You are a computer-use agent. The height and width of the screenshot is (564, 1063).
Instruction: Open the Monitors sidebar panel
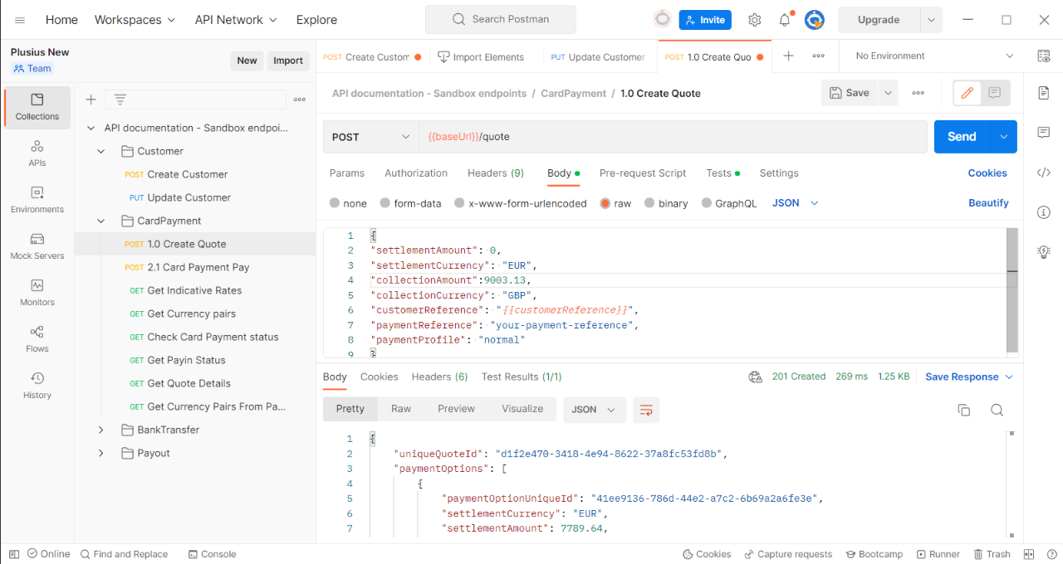tap(37, 293)
